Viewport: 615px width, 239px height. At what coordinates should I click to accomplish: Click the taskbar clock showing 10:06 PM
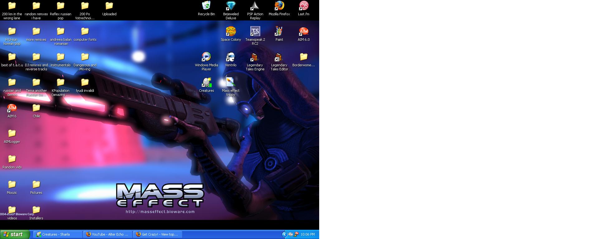click(308, 234)
